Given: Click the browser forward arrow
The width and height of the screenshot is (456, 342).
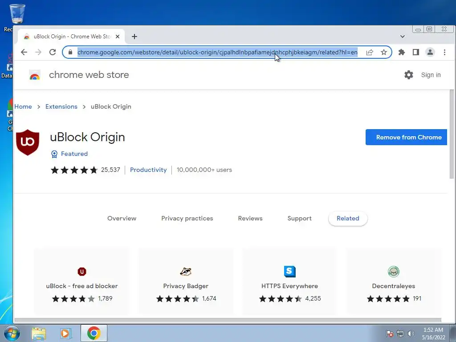Looking at the screenshot, I should coord(38,52).
